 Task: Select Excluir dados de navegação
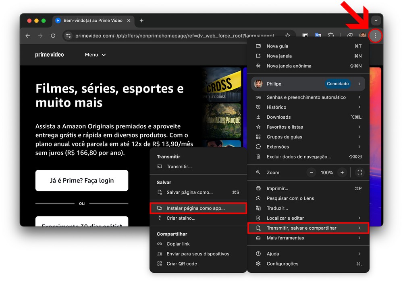(308, 156)
